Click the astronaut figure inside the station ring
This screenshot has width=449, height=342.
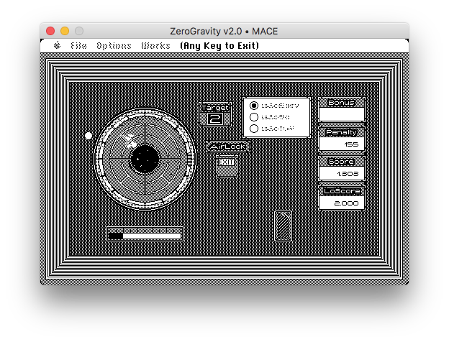pos(132,142)
